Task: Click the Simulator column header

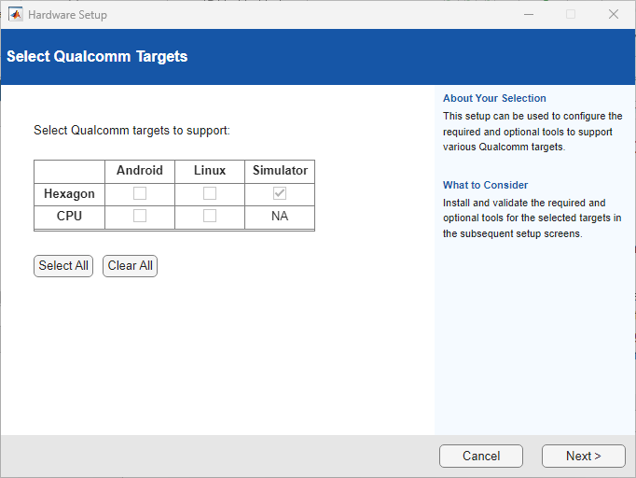Action: (280, 171)
